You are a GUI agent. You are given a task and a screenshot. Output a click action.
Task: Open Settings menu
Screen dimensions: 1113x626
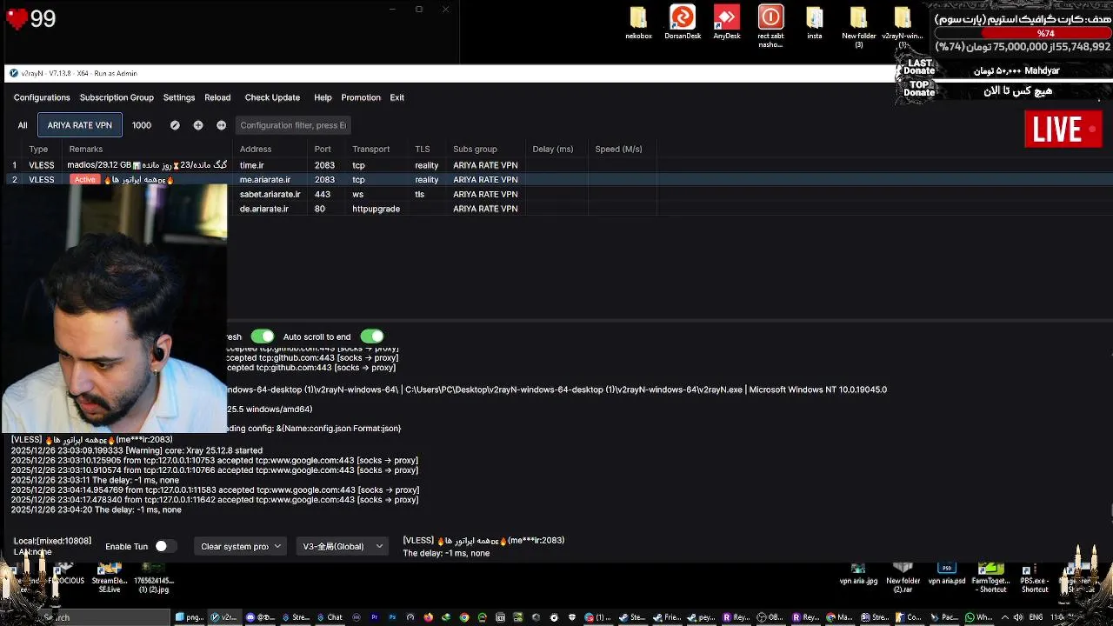click(x=179, y=97)
